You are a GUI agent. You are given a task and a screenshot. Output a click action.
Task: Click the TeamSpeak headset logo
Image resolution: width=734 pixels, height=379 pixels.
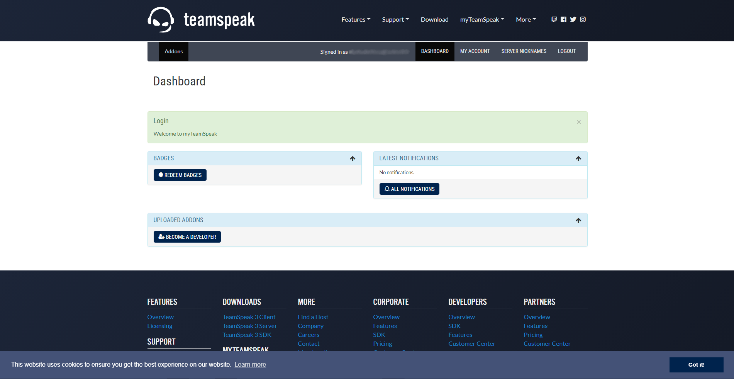[x=161, y=20]
